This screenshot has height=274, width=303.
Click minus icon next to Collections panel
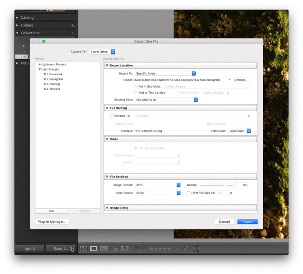(67, 33)
